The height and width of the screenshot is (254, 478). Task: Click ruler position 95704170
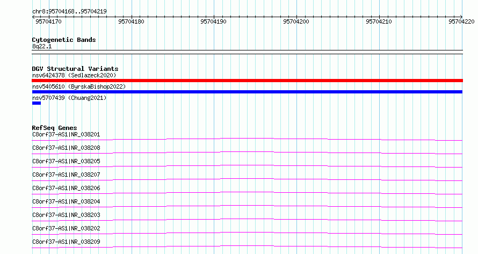tap(48, 21)
